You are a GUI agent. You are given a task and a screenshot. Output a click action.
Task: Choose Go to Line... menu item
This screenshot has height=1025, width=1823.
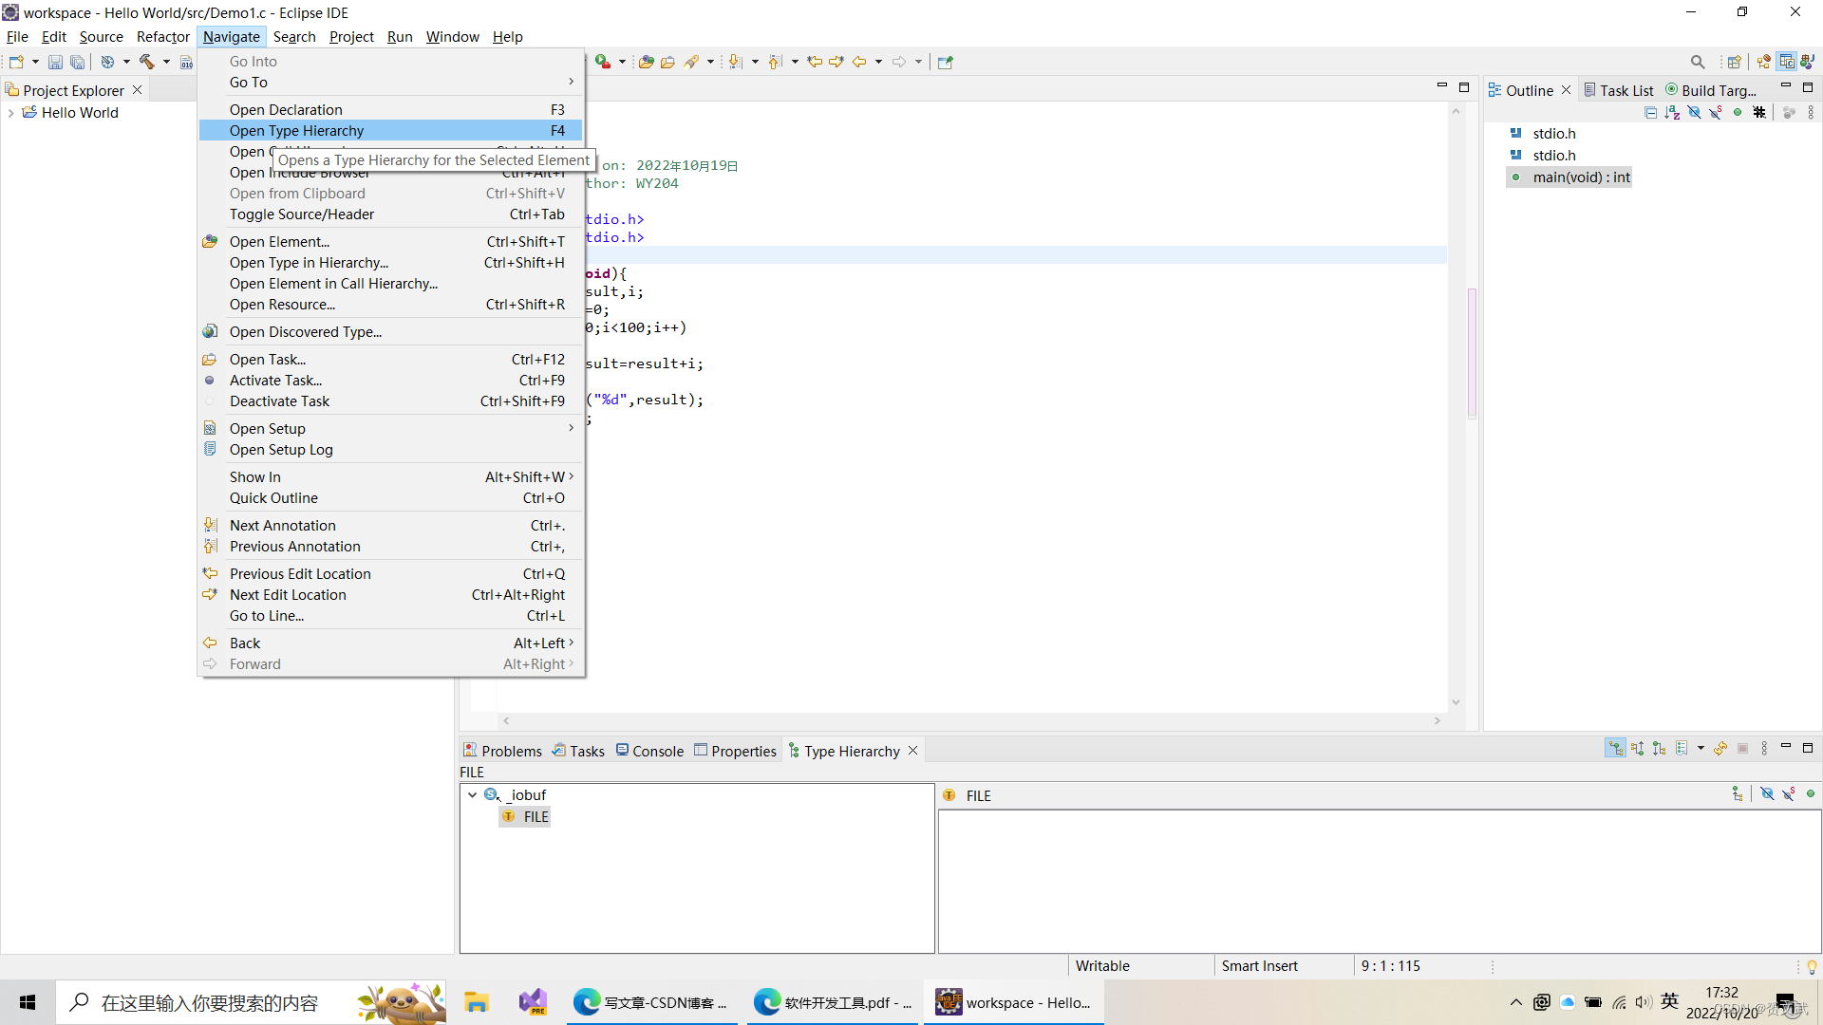point(391,616)
